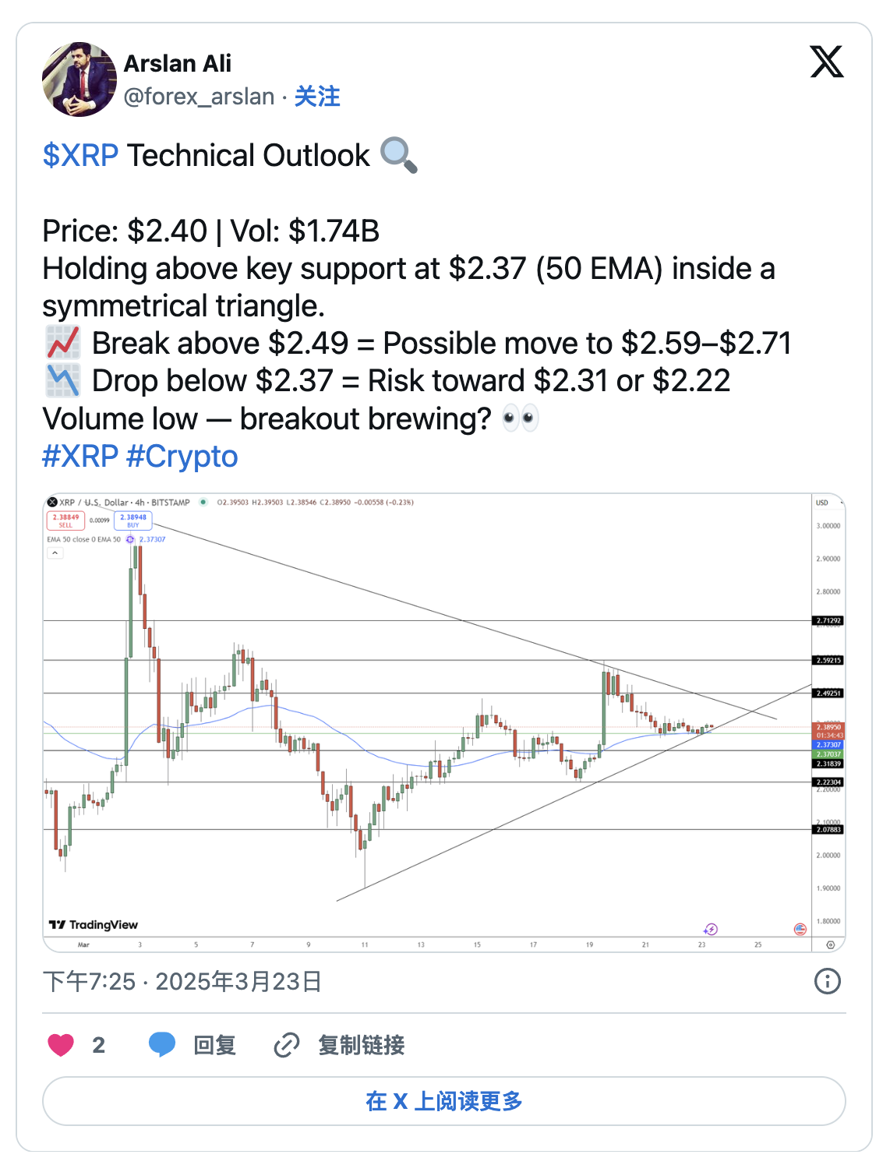890x1172 pixels.
Task: Open the tweet info circle icon
Action: [x=827, y=981]
